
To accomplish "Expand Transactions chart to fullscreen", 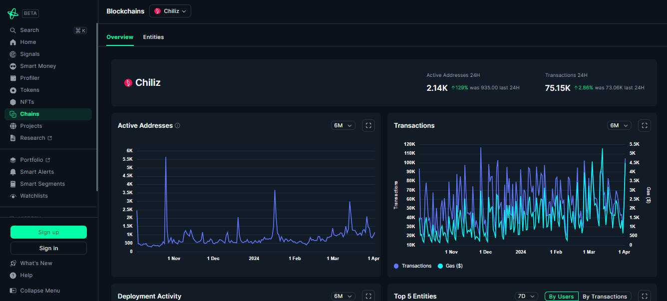I will (x=645, y=126).
